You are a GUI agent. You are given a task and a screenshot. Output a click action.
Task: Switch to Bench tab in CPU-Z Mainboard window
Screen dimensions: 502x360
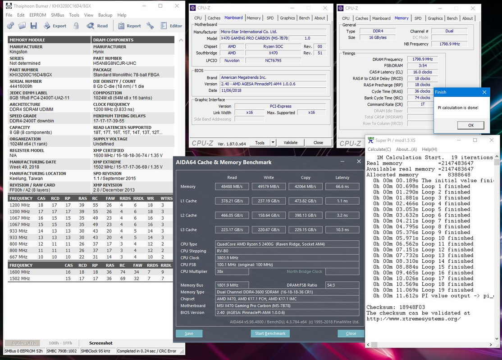305,18
